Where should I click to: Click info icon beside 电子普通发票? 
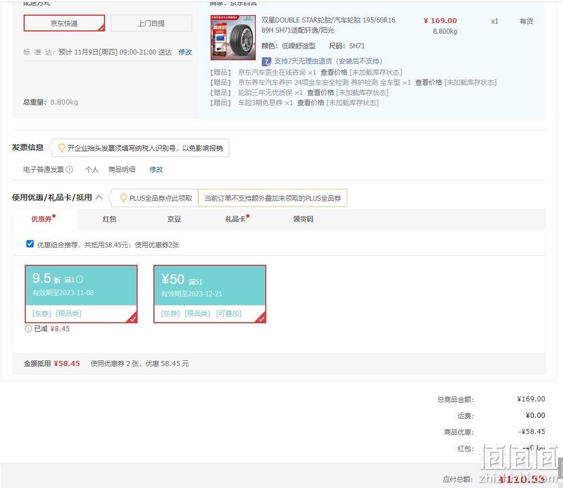click(70, 169)
